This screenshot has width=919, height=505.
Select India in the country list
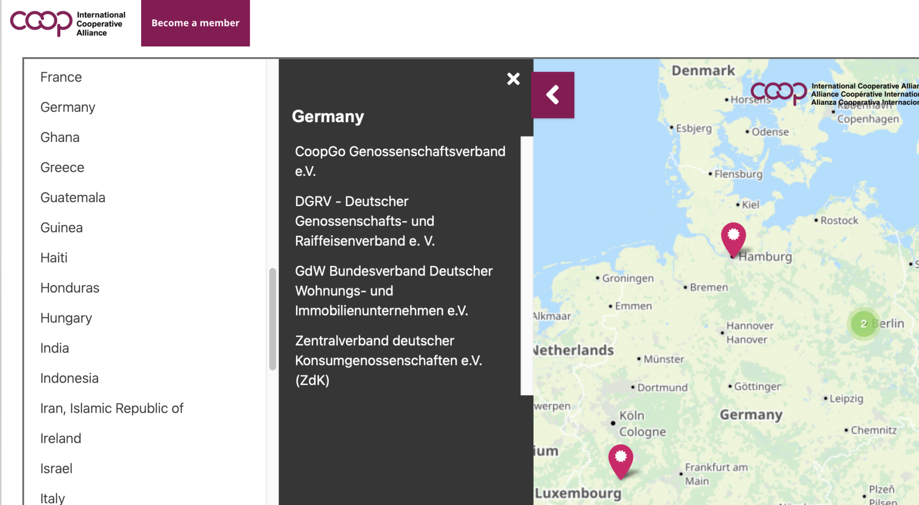click(55, 348)
